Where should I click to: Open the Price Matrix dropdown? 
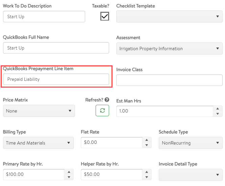(x=39, y=111)
